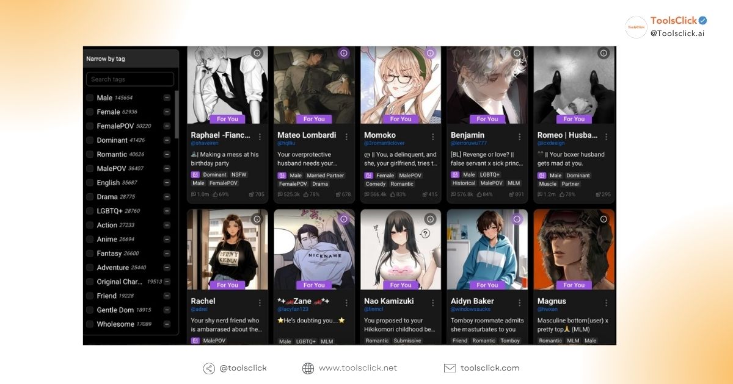Tick the LGBTQ+ tag checkbox

coord(90,211)
